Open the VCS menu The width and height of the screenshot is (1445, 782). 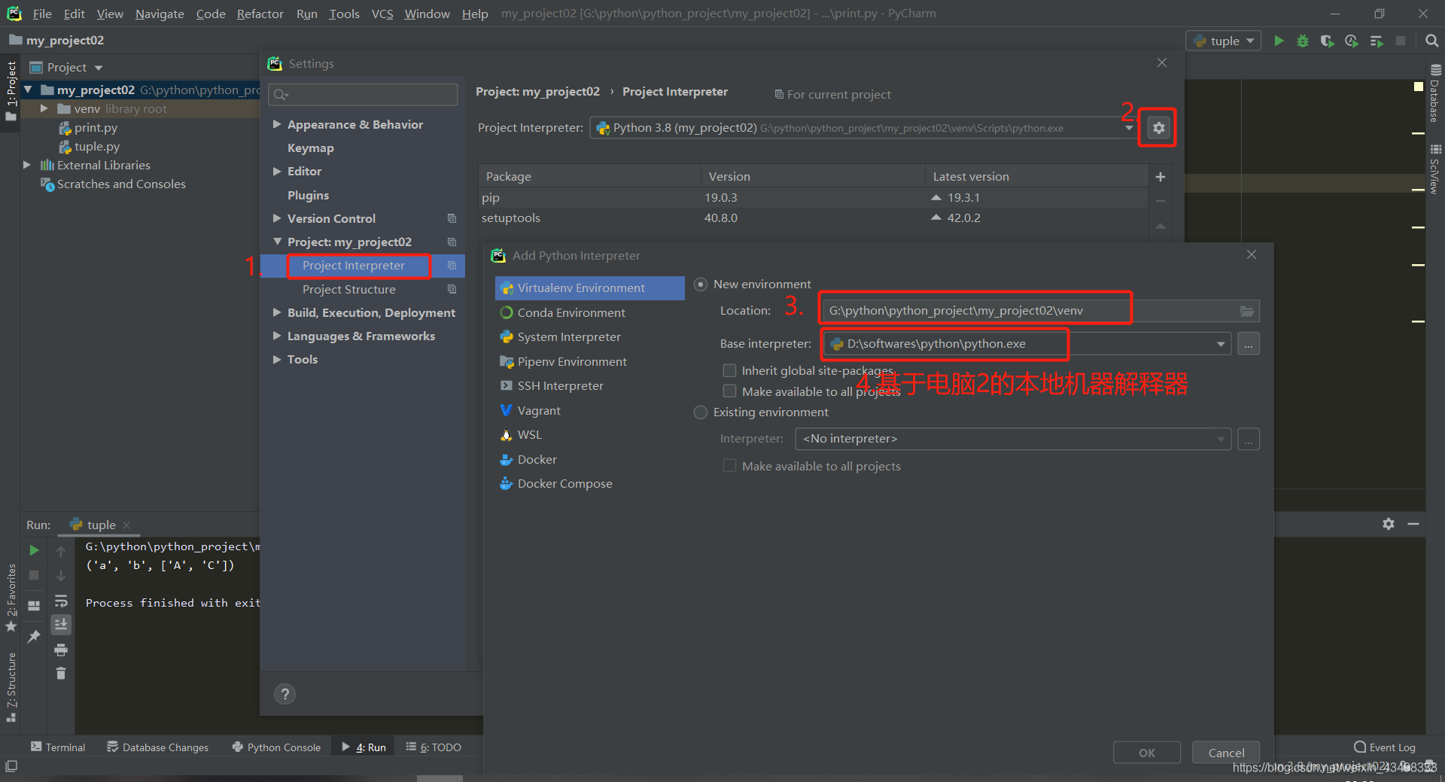382,14
